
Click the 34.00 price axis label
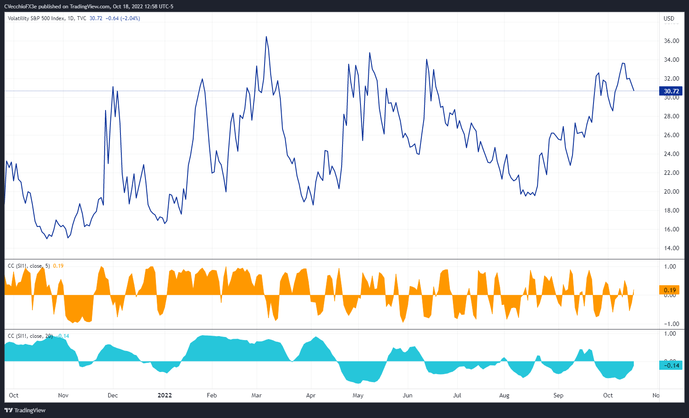coord(671,60)
